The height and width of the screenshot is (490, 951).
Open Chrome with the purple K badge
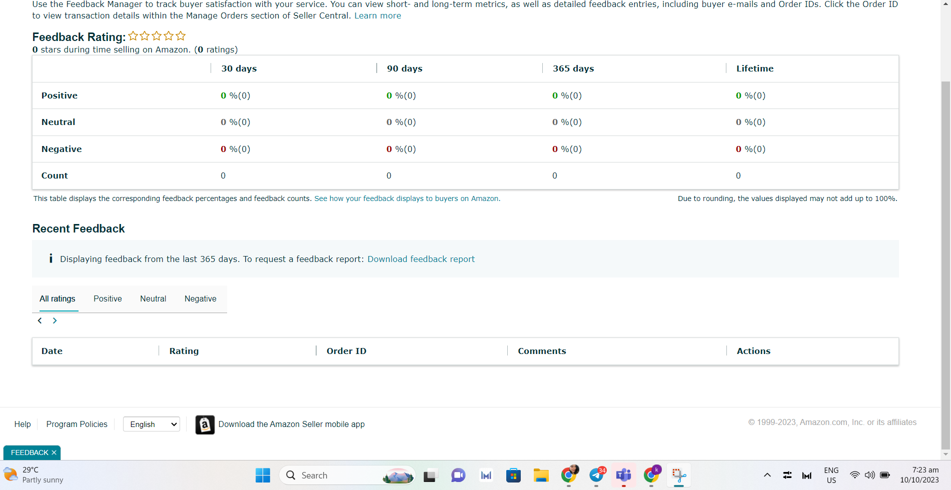tap(651, 475)
